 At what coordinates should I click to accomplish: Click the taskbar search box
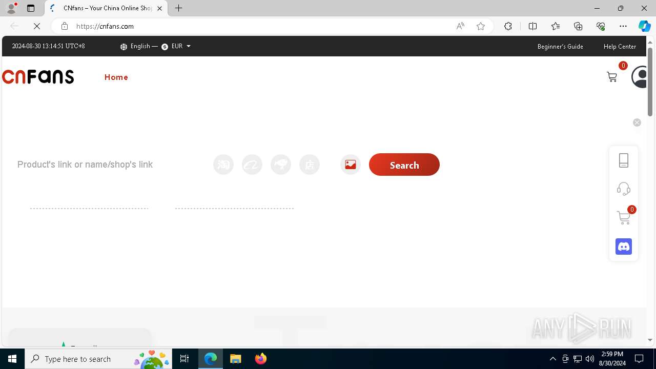click(x=99, y=359)
